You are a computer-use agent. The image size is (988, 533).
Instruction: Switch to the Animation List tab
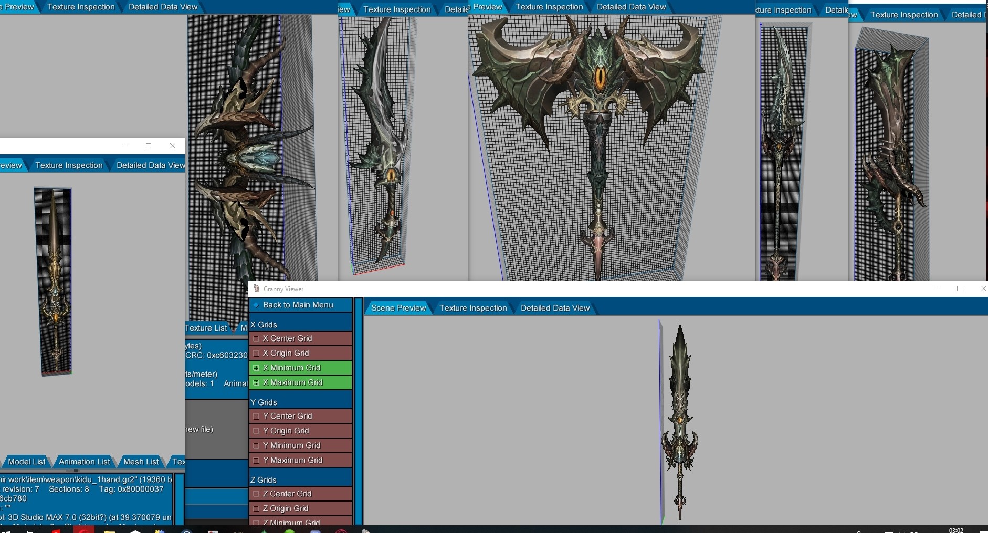pyautogui.click(x=84, y=462)
